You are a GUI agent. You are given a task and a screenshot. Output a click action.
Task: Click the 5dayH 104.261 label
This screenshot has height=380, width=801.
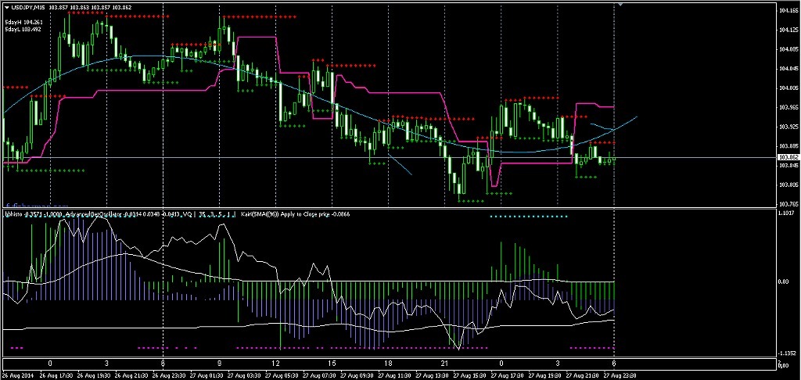tap(23, 23)
